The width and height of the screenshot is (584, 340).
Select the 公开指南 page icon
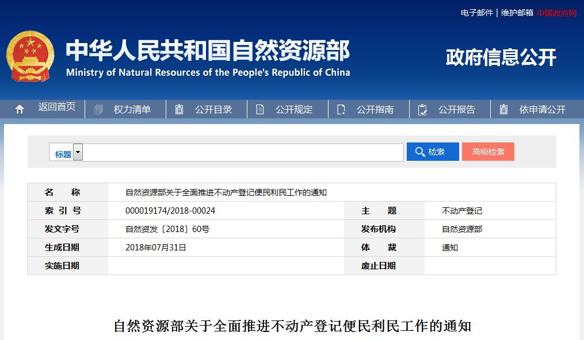341,109
